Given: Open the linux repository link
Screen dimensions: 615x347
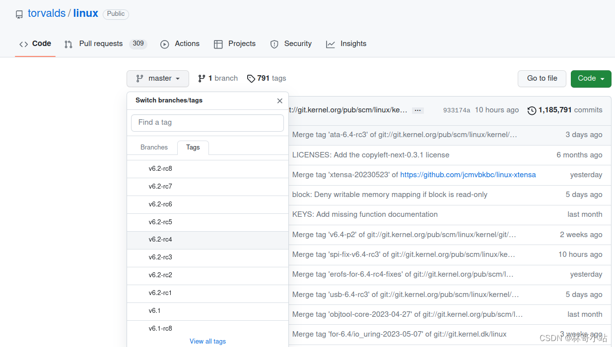Looking at the screenshot, I should (x=86, y=13).
